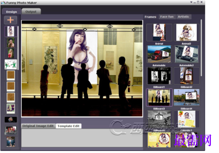Choose the Billboard3 gallery frame template
Image resolution: width=219 pixels, height=153 pixels.
click(159, 97)
